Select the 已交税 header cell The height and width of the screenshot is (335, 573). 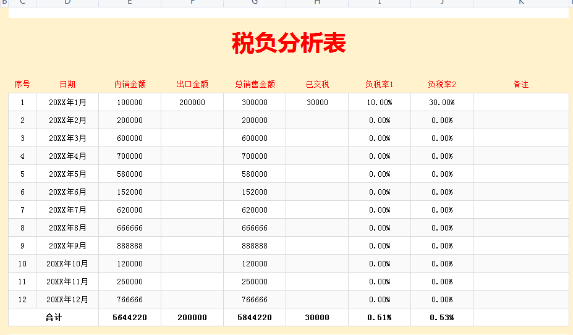pos(317,85)
